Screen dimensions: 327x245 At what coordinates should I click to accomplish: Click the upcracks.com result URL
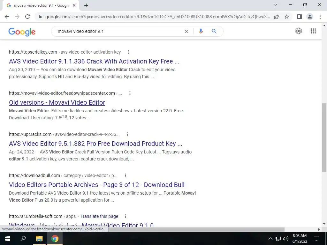pyautogui.click(x=64, y=134)
